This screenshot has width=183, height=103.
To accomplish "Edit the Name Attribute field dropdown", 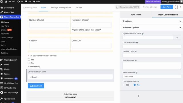I will tap(152, 76).
